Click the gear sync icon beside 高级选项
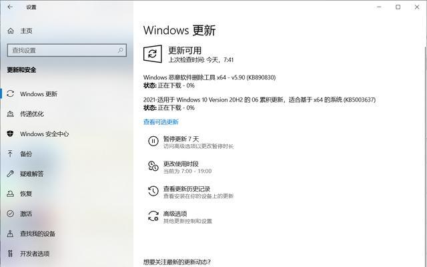 (153, 216)
